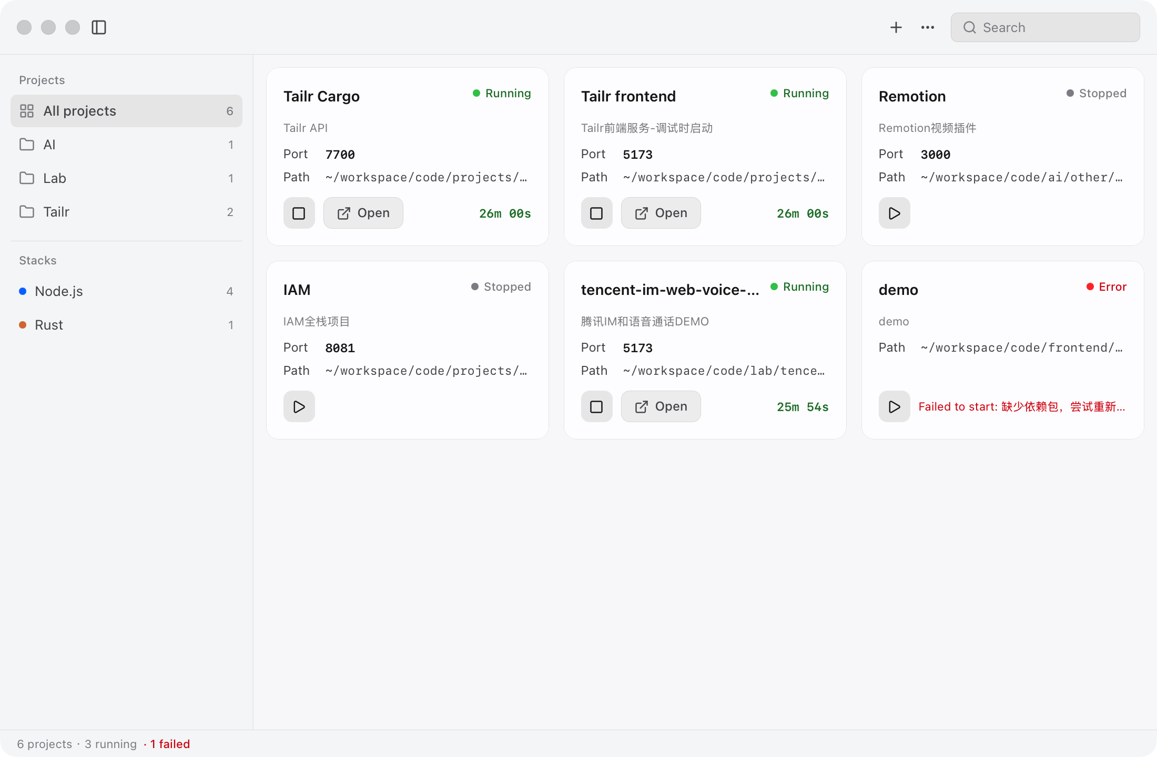Click the Tailr frontend card title
This screenshot has height=757, width=1157.
click(x=628, y=96)
